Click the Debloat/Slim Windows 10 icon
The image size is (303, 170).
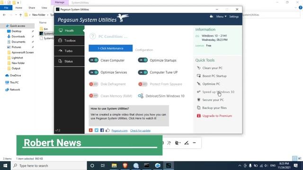141,96
